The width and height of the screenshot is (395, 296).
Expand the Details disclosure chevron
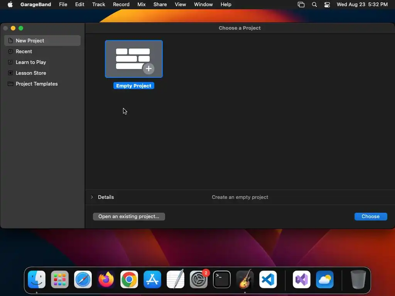pos(92,197)
